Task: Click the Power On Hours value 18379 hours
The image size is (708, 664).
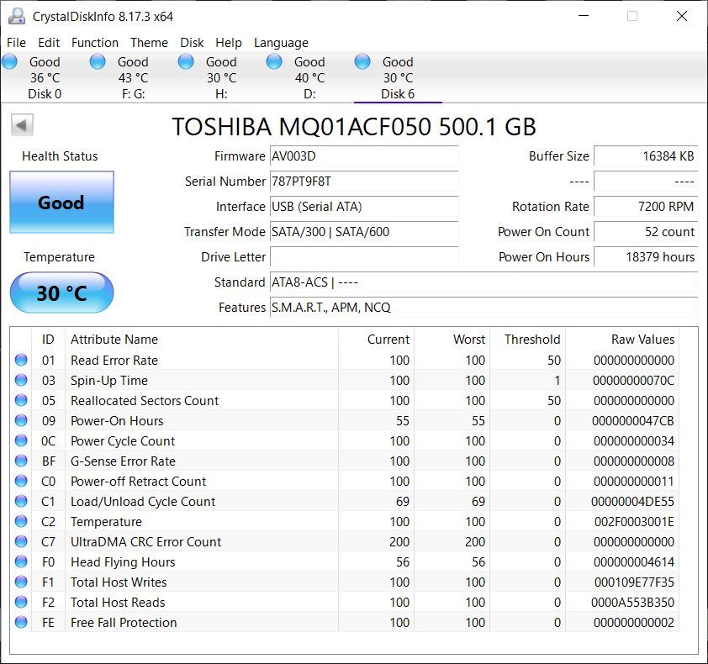Action: point(646,257)
